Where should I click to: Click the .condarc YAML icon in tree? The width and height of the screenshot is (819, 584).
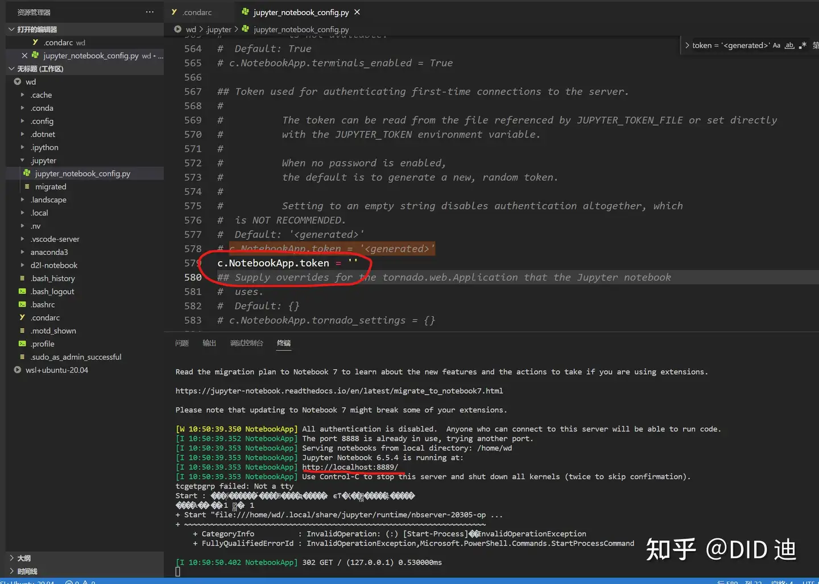pos(22,317)
